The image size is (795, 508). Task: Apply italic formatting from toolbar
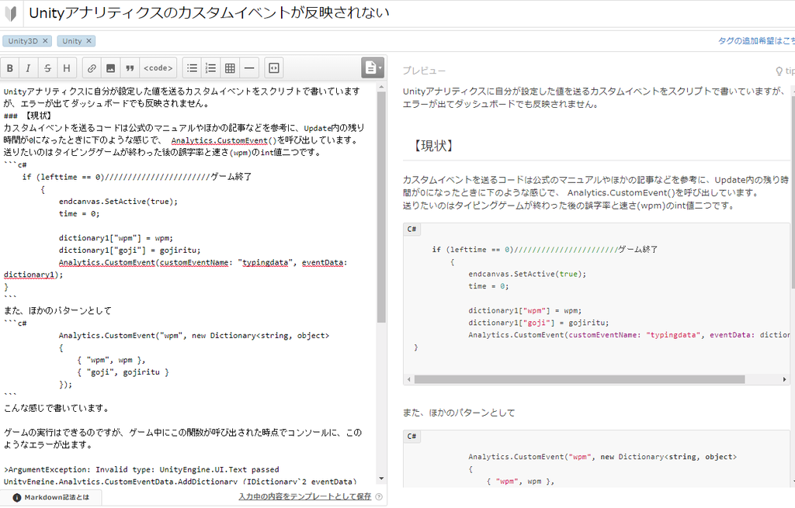(x=29, y=68)
